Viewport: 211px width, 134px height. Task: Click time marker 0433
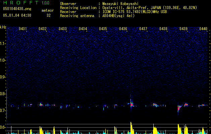(x=63, y=29)
